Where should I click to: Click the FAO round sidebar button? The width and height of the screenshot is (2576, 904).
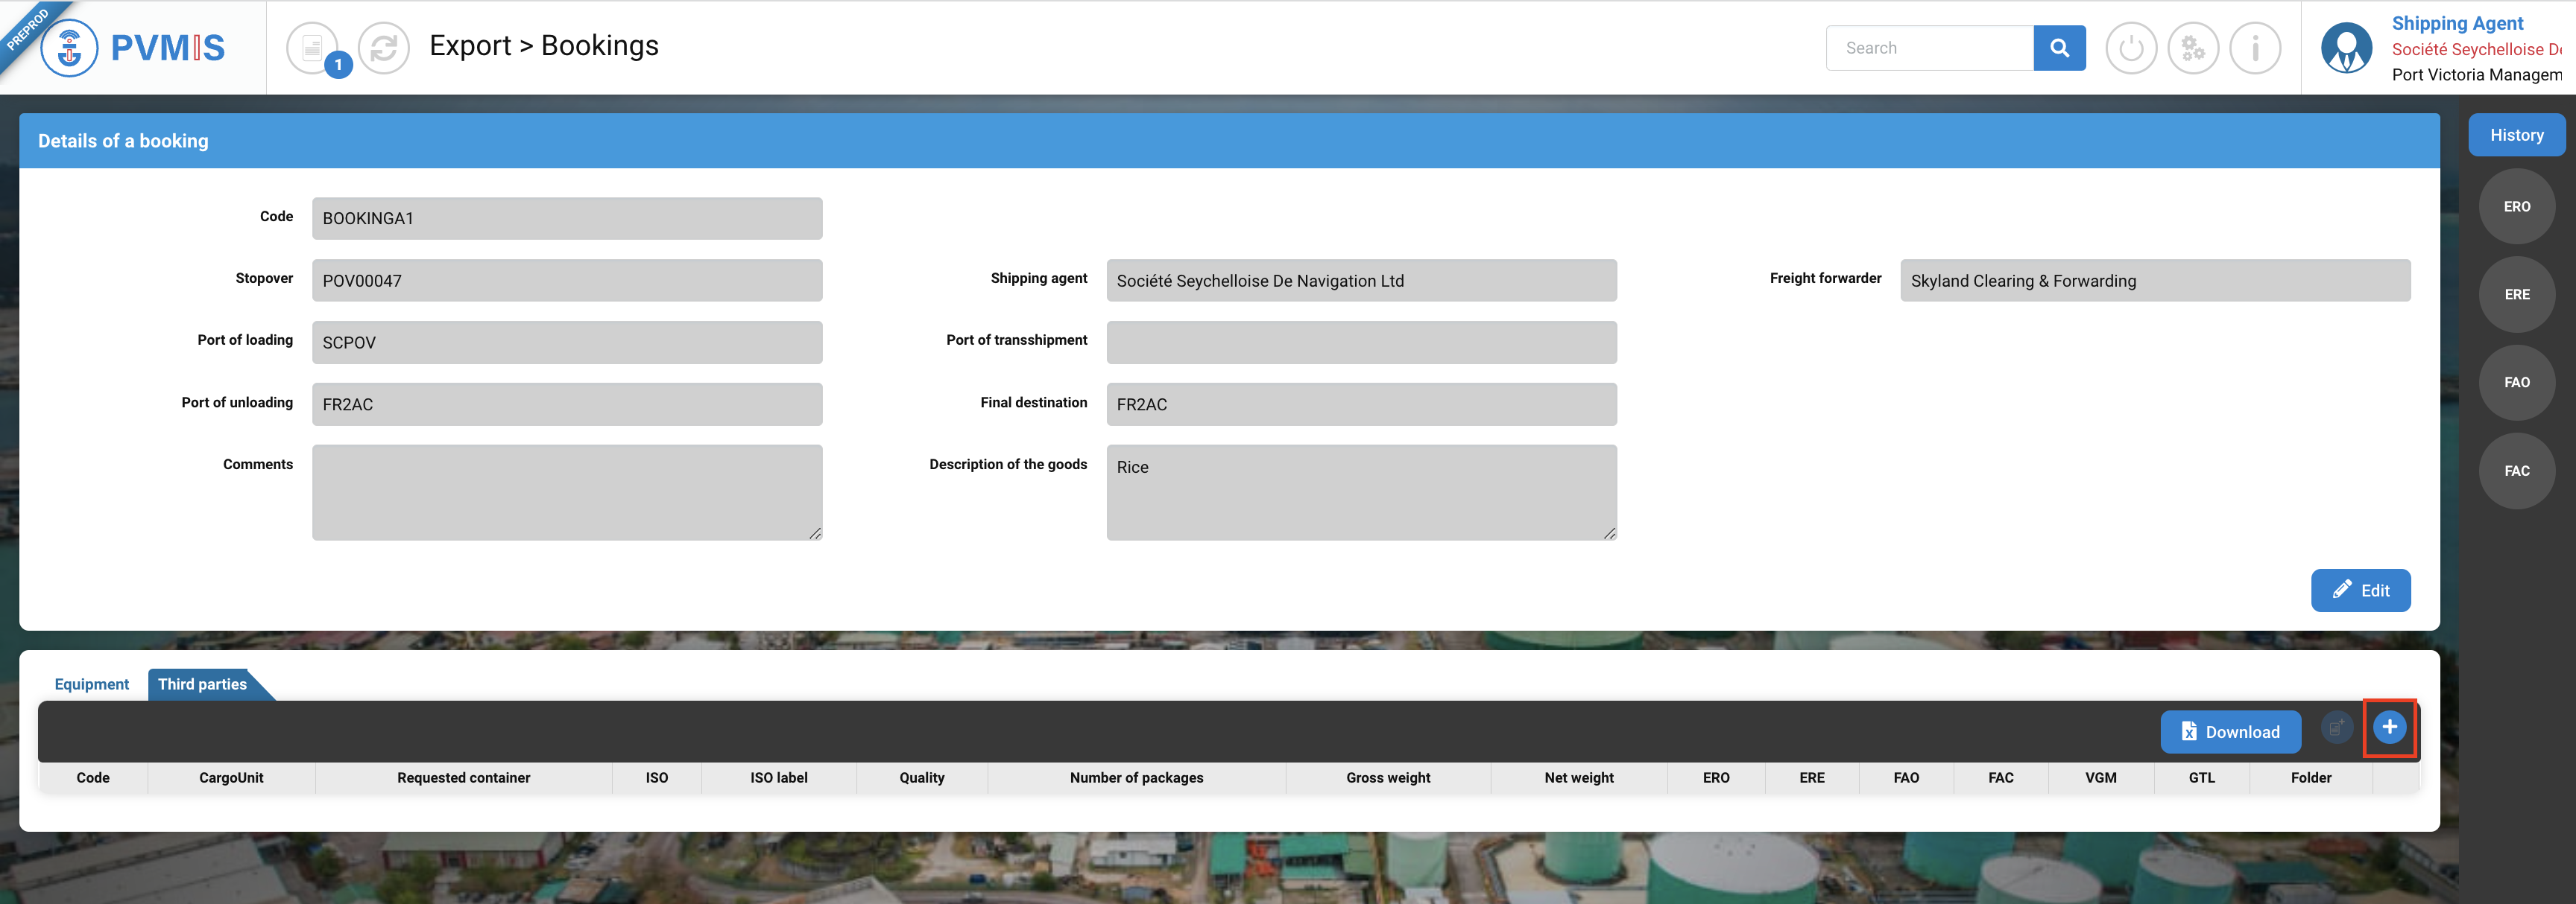coord(2516,383)
